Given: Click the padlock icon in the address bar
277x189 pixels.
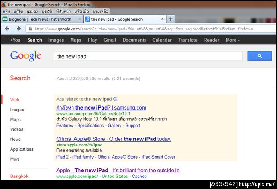Looking at the screenshot, I should (x=30, y=29).
